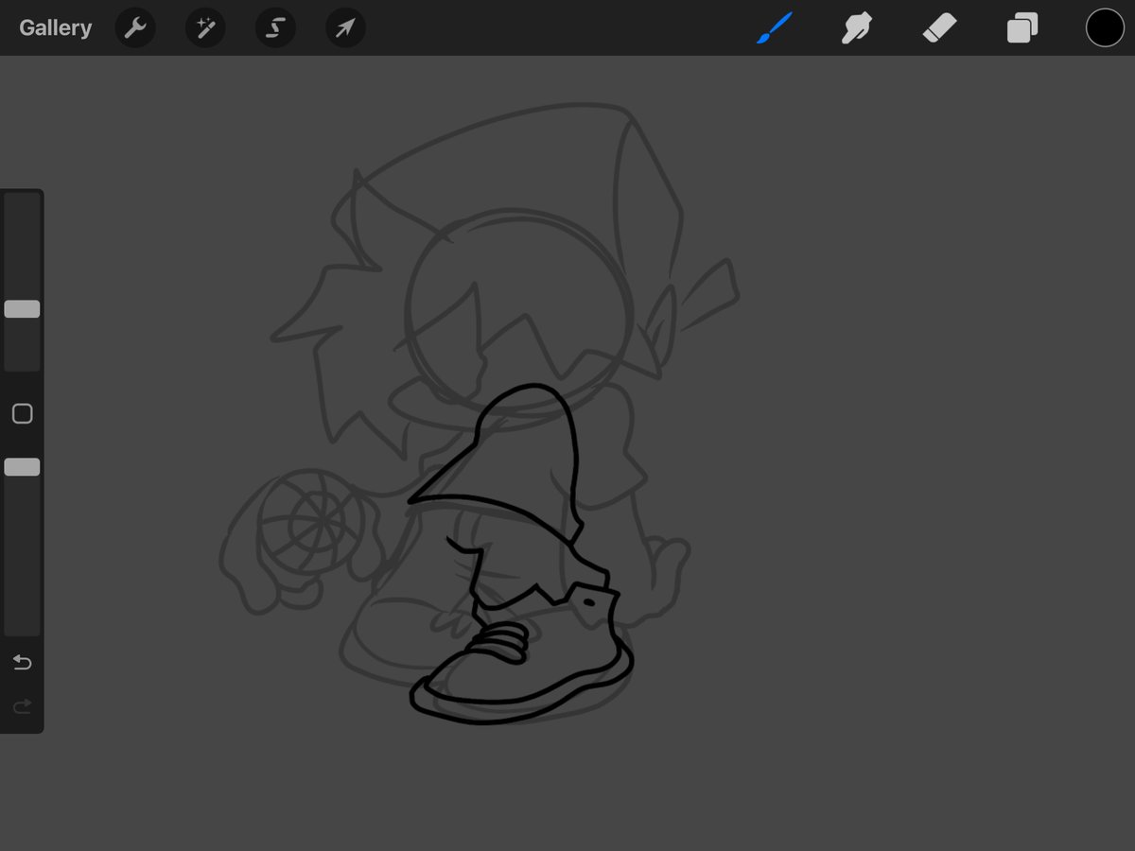Open the Adjustments magic wand menu
Image resolution: width=1135 pixels, height=851 pixels.
point(205,28)
